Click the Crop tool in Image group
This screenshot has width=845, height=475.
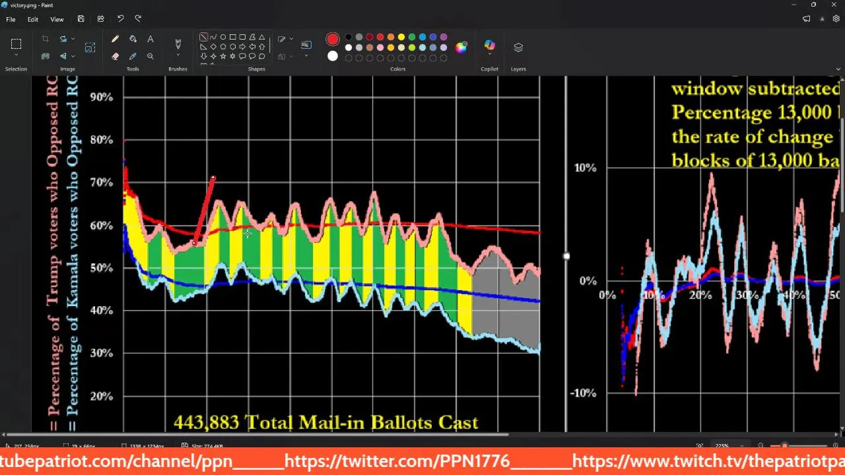pos(45,39)
